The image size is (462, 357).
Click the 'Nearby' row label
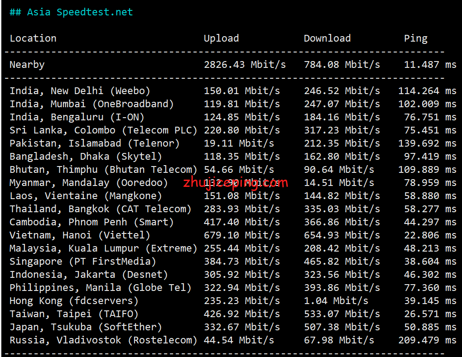coord(27,65)
